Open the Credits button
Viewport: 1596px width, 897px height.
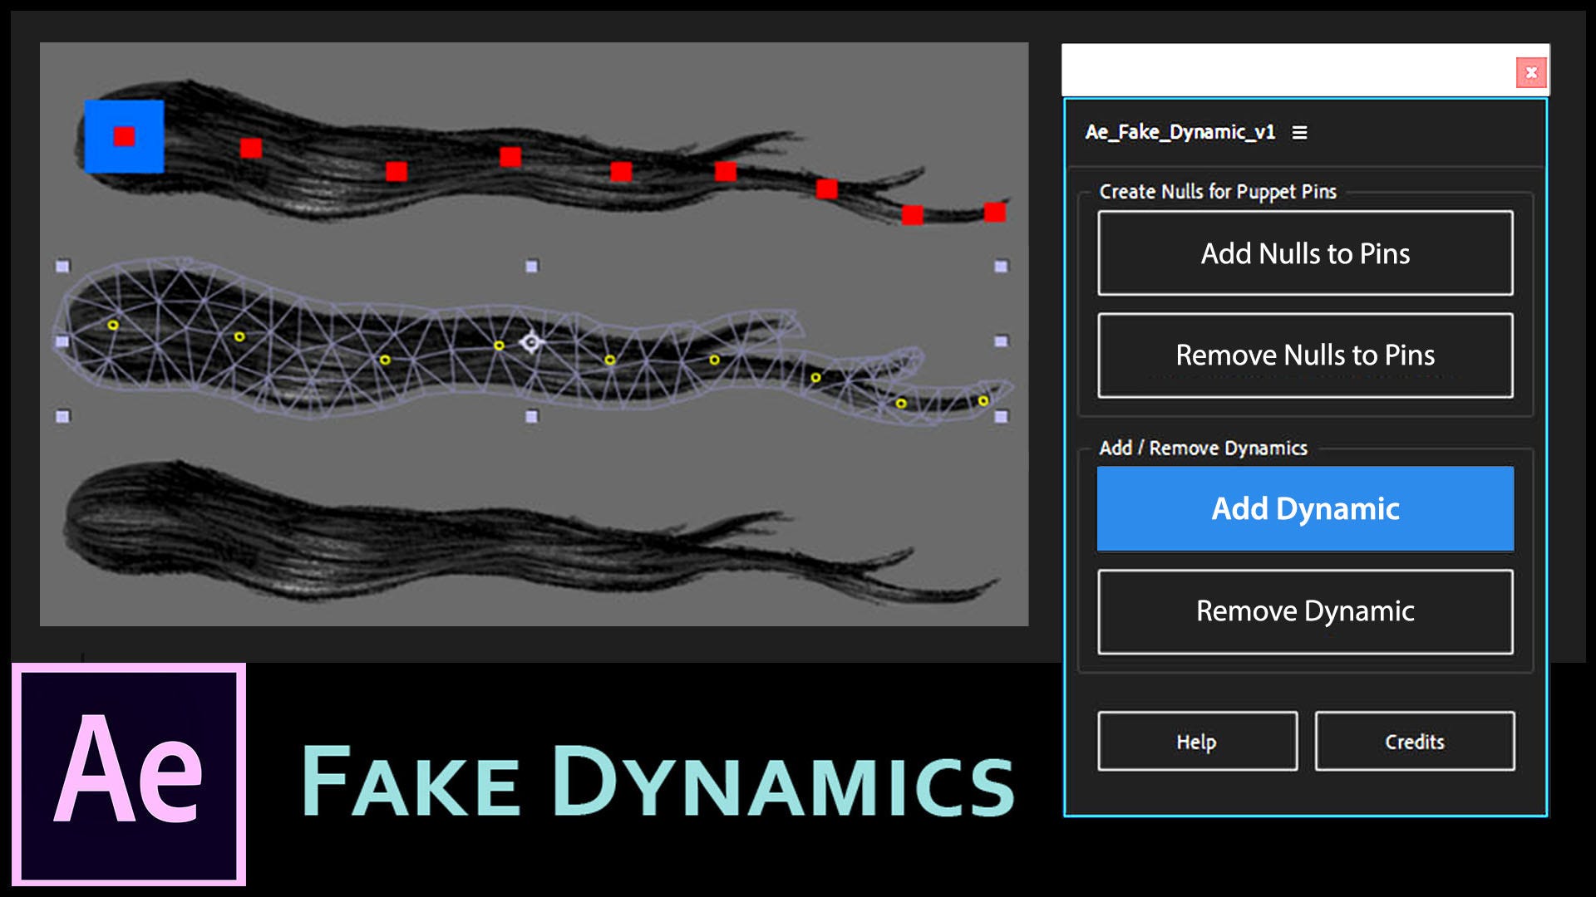(x=1414, y=741)
